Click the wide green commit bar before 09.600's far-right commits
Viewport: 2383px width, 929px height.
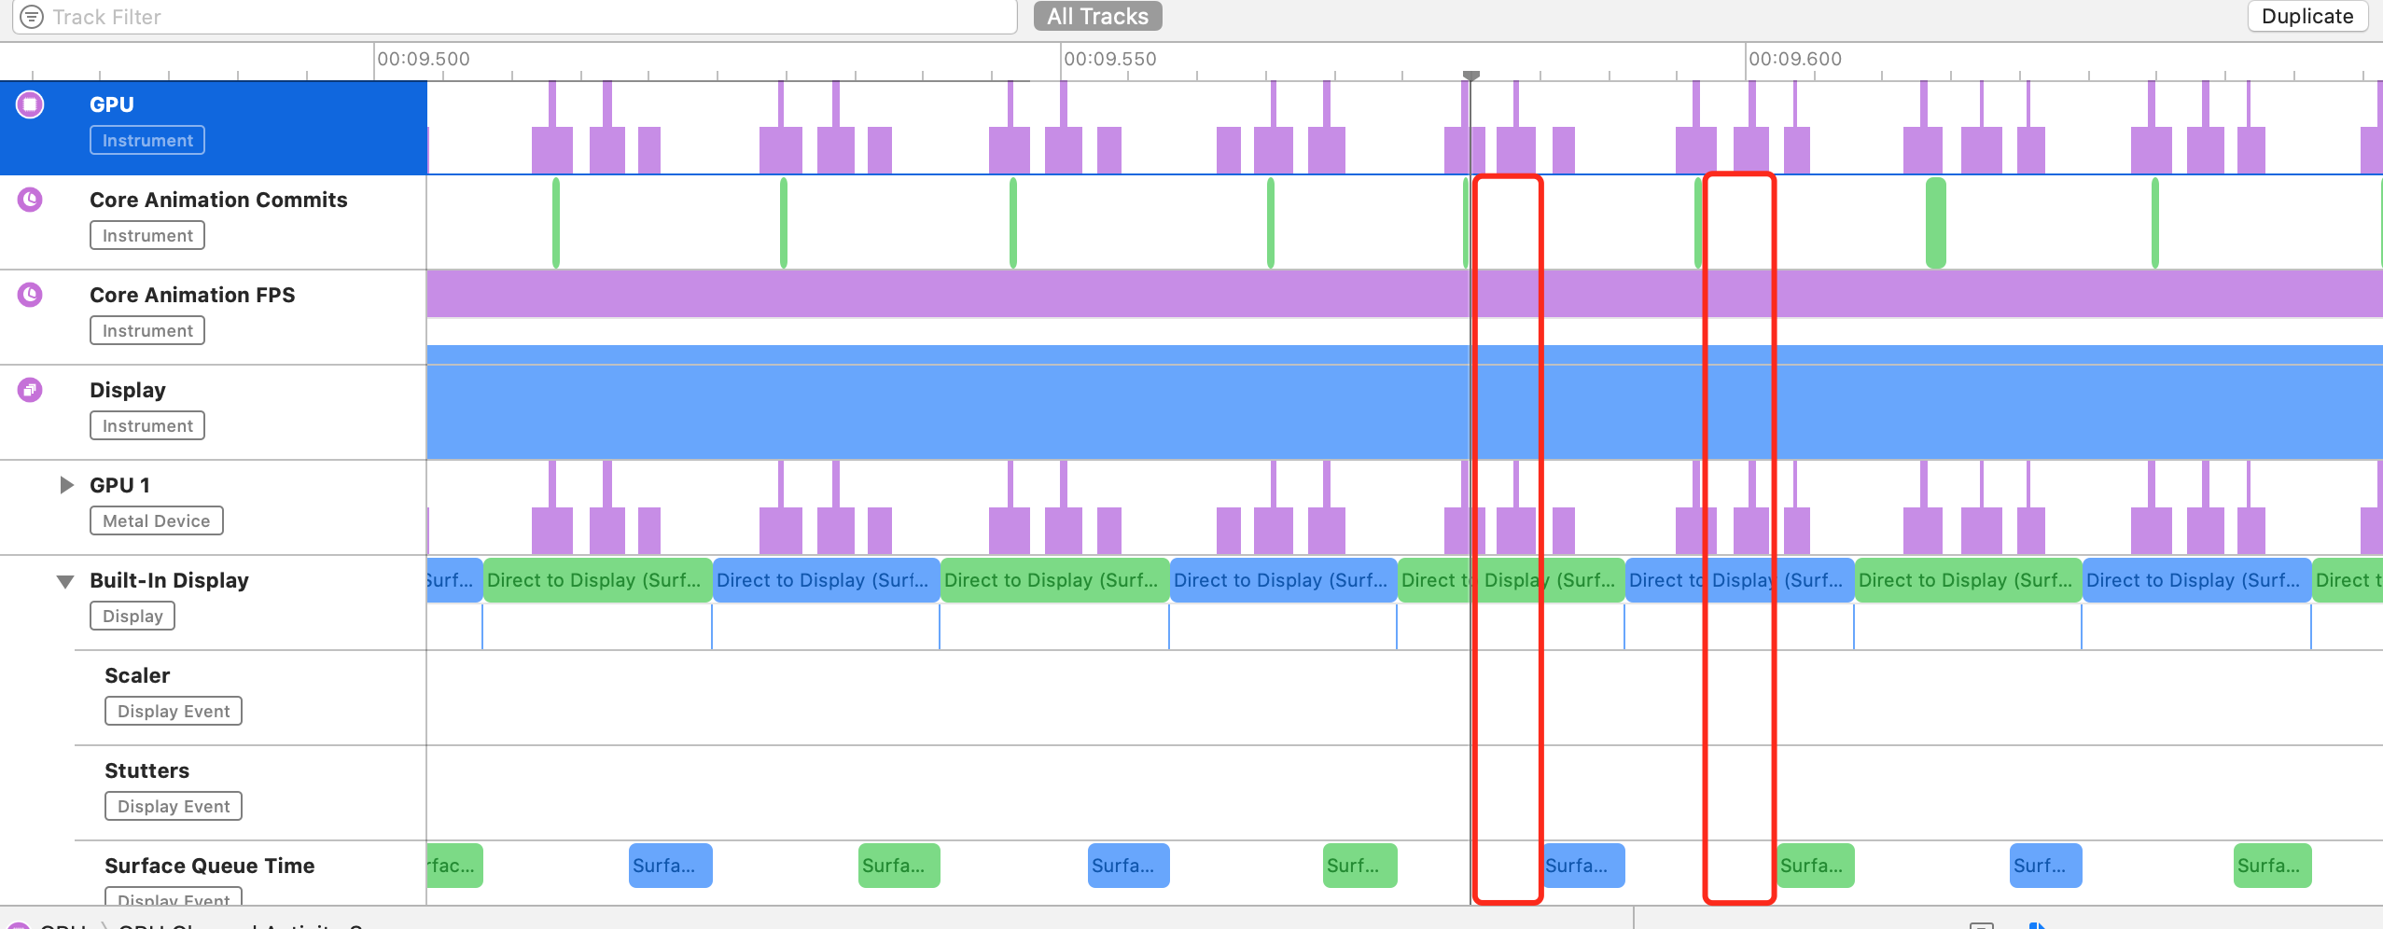click(x=1936, y=223)
